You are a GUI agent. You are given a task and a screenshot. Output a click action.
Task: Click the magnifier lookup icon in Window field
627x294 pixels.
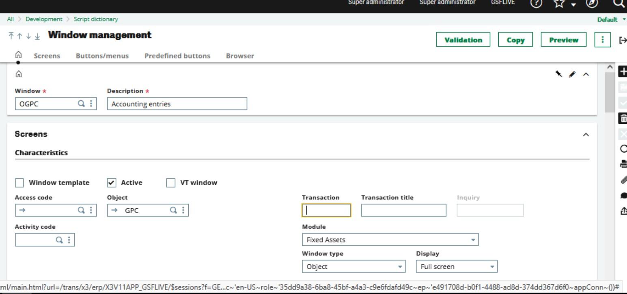(82, 104)
